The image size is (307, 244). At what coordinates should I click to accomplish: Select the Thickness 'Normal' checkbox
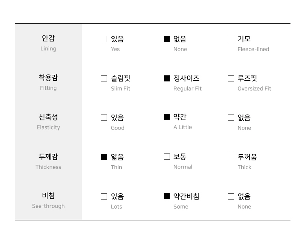pyautogui.click(x=167, y=157)
